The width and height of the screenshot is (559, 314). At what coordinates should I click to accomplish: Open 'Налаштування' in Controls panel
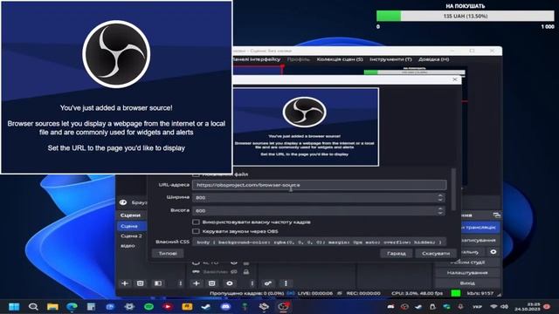point(467,273)
